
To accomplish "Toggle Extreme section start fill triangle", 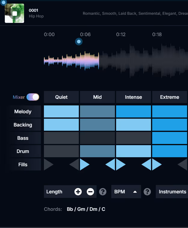I will point(156,164).
